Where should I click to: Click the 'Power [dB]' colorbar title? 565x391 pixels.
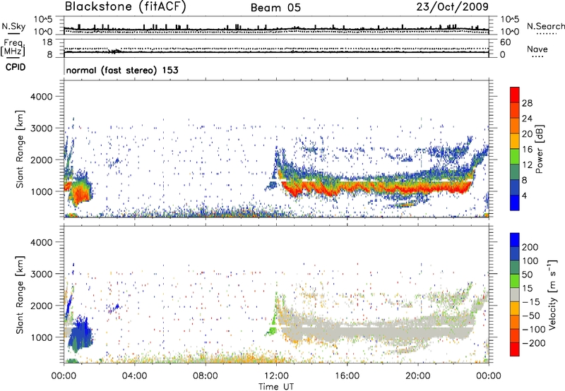tap(540, 149)
